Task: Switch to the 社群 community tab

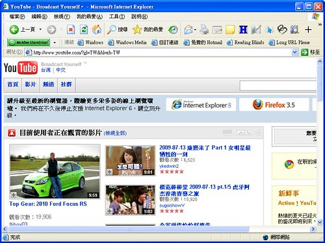Action: point(66,84)
